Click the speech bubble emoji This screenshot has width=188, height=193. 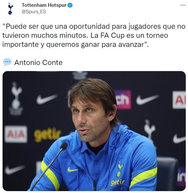(7, 62)
